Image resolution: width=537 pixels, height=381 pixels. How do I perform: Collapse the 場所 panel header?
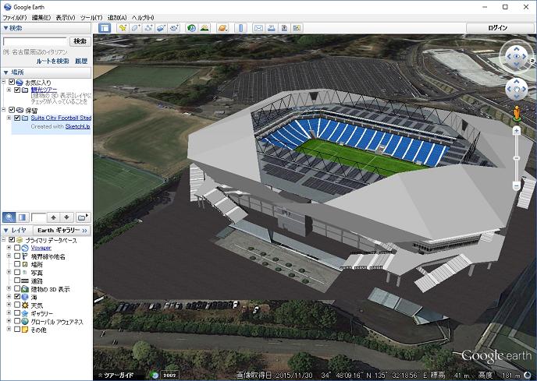point(6,72)
